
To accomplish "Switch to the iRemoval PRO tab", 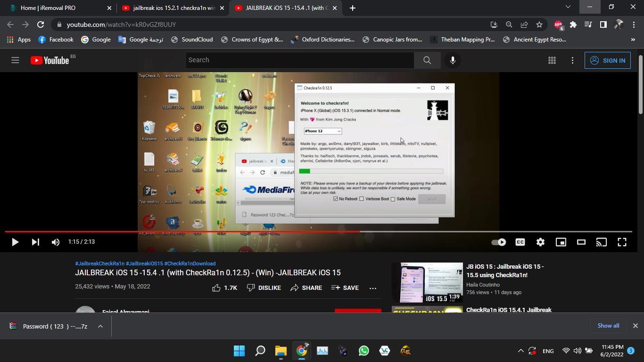I will pos(57,8).
